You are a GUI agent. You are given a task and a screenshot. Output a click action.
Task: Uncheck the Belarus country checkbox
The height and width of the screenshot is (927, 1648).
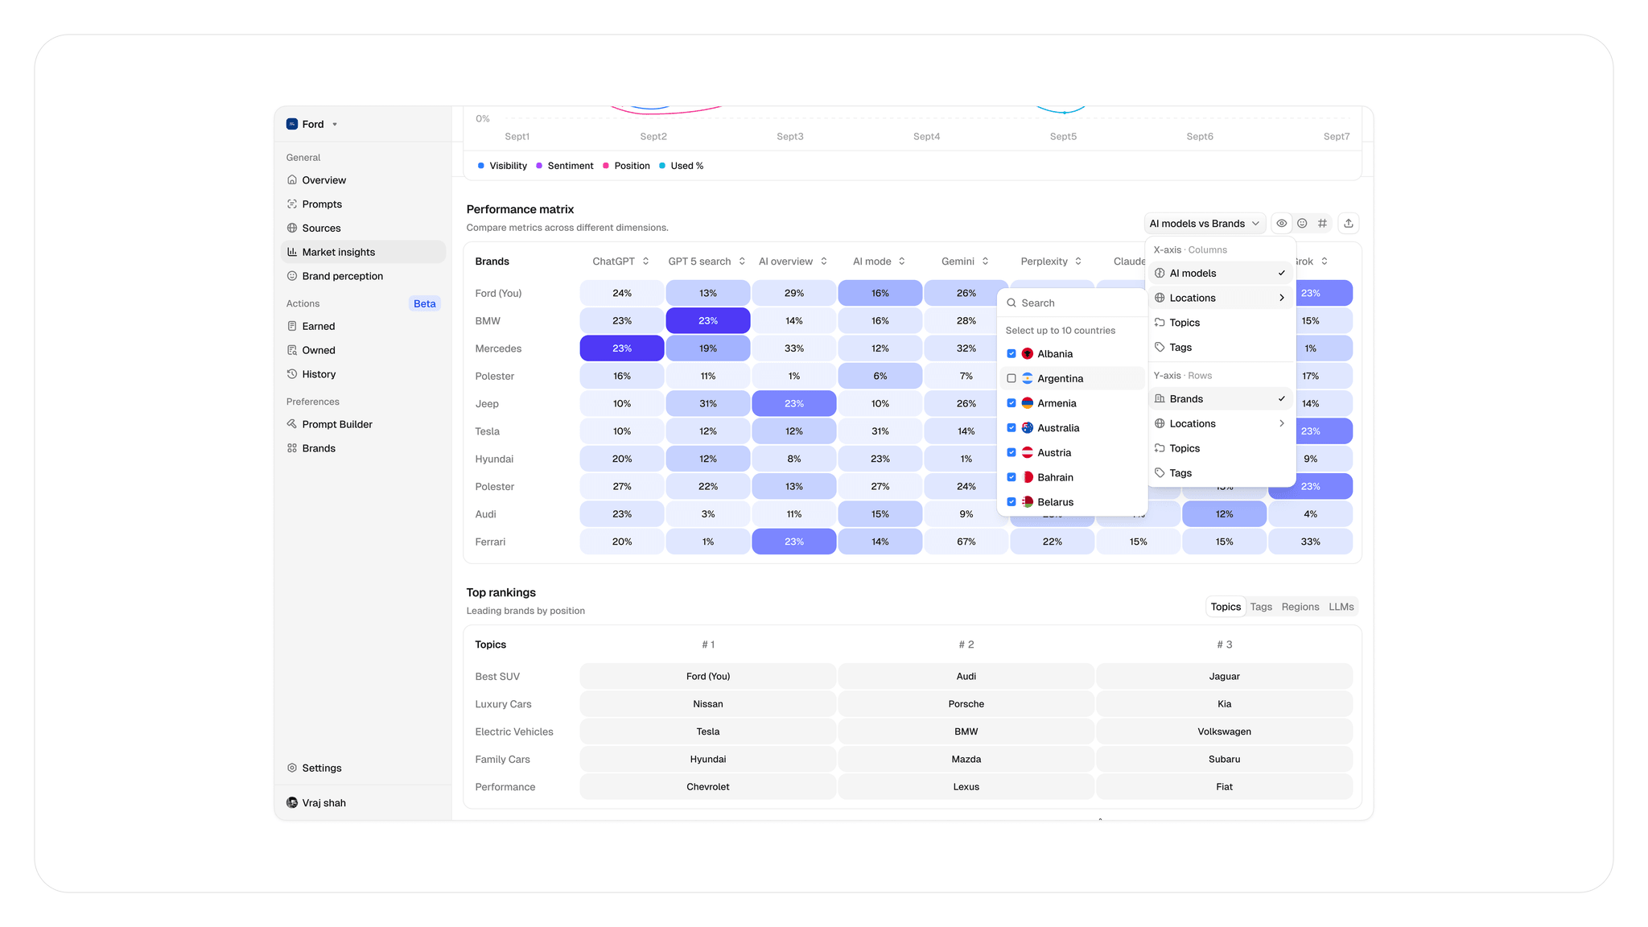click(x=1011, y=502)
